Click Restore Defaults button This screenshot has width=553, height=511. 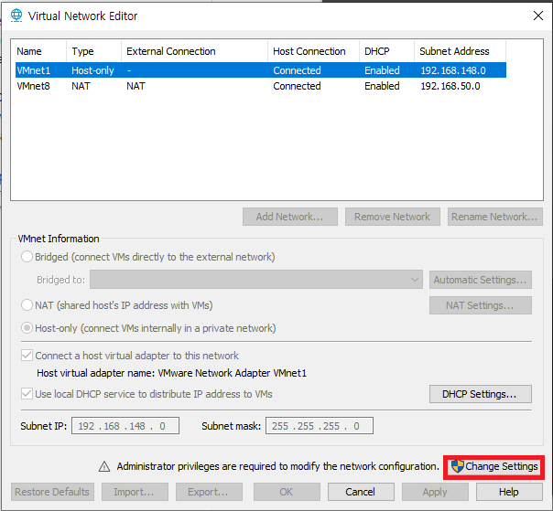point(52,492)
